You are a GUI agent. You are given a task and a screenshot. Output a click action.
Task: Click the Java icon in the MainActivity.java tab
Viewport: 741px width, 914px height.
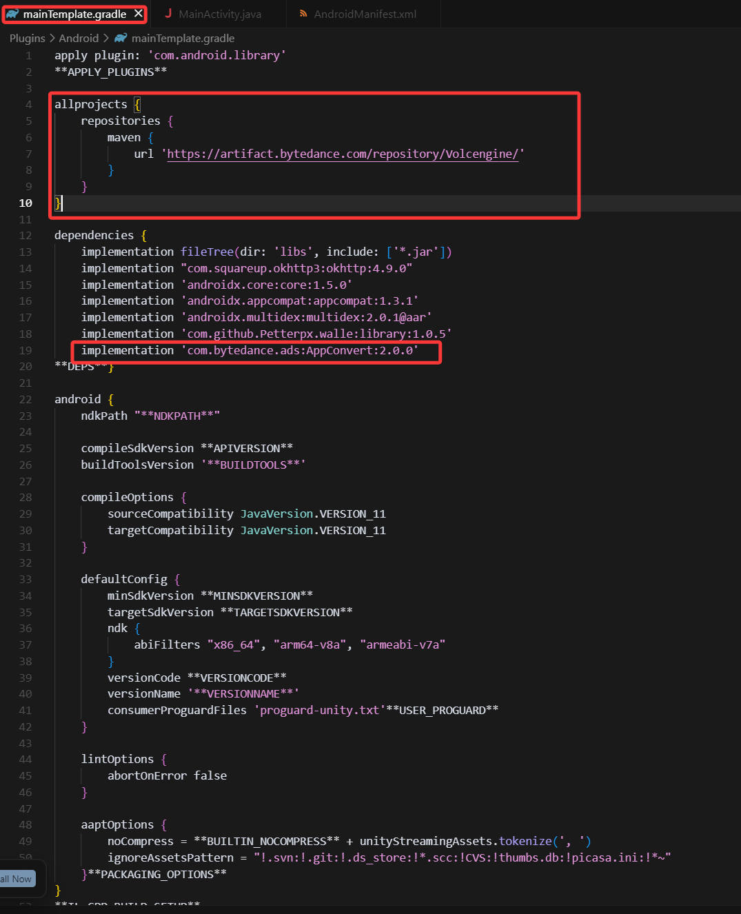tap(168, 14)
